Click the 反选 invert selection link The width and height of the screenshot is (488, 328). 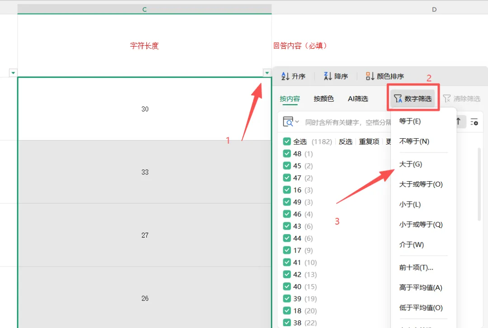(346, 141)
